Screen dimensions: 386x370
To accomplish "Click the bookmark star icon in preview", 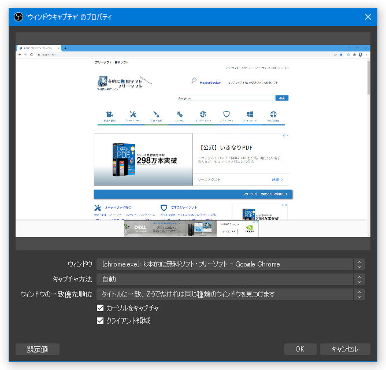I will pyautogui.click(x=341, y=55).
